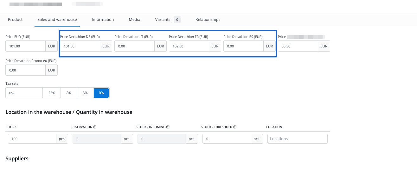The image size is (417, 173).
Task: Click the Price Decathlon Promo eu field
Action: [26, 70]
